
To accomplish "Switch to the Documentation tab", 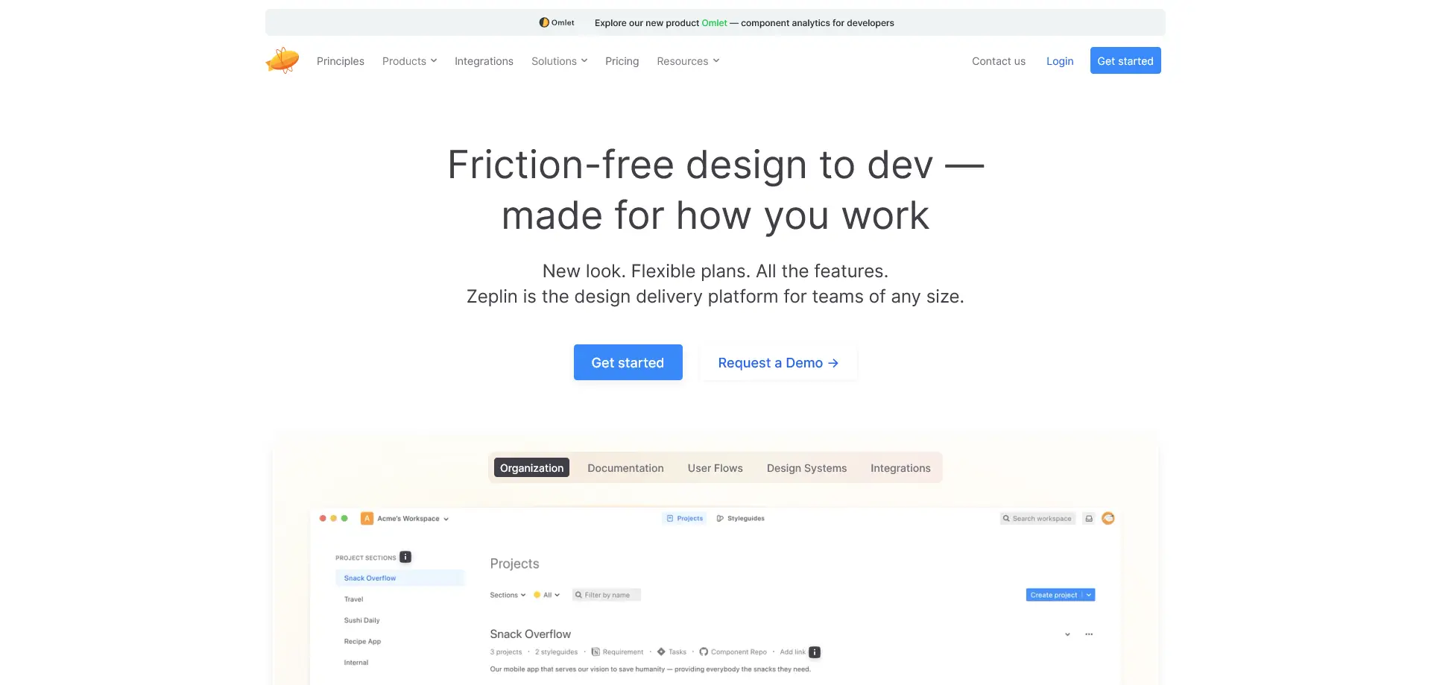I will (625, 467).
